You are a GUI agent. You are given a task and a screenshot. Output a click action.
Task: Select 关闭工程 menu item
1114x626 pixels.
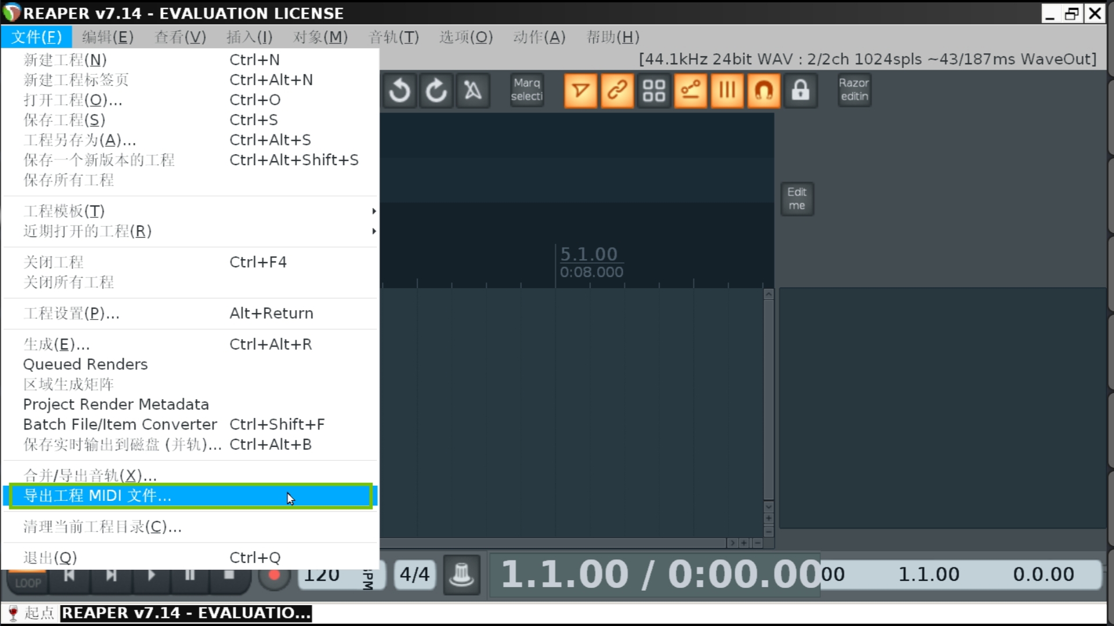coord(190,262)
